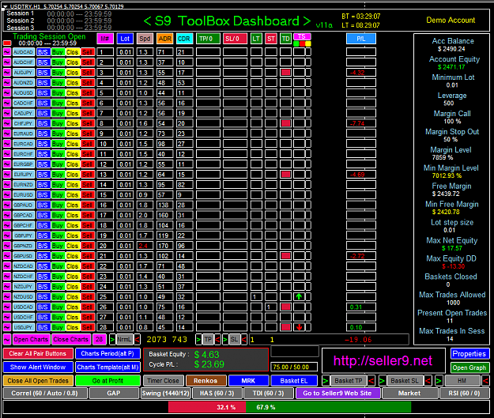Toggle the NrmL mode button
494x418 pixels.
[x=124, y=340]
